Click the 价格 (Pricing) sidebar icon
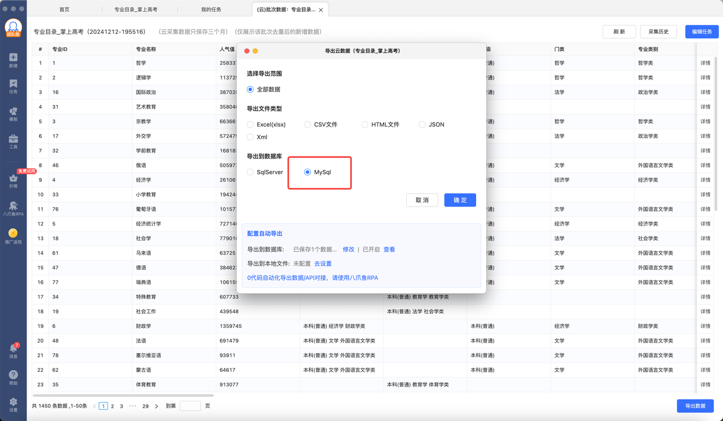Image resolution: width=723 pixels, height=421 pixels. [13, 179]
